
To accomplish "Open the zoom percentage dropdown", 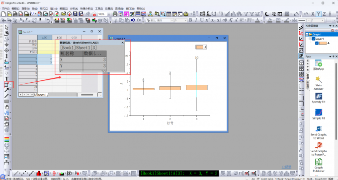I will click(x=109, y=14).
